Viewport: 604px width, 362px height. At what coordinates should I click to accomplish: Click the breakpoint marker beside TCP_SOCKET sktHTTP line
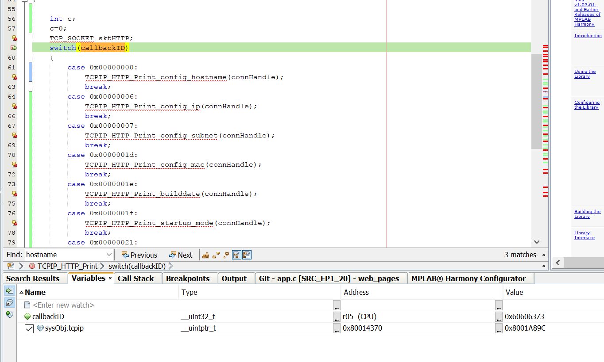tap(14, 38)
